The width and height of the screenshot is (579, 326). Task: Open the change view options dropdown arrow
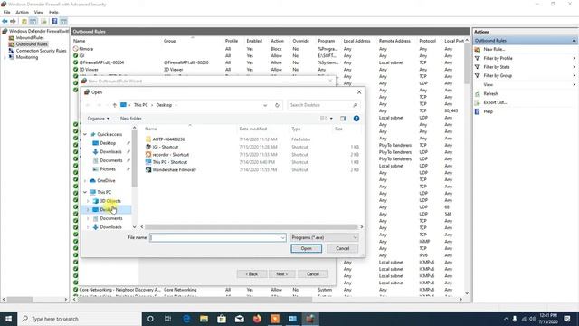click(x=331, y=119)
